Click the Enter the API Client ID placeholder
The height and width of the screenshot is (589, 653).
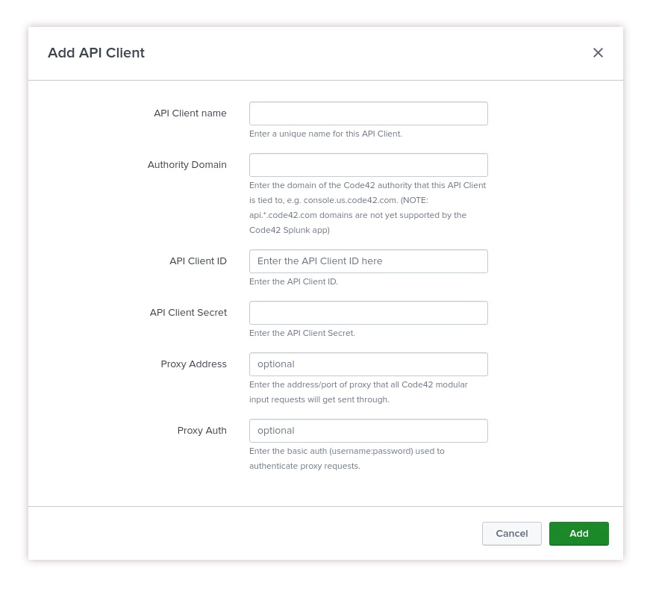coord(319,261)
